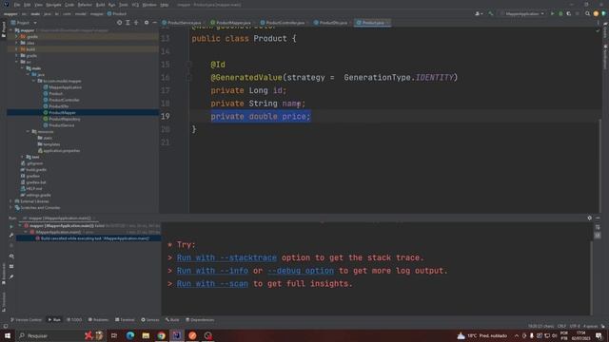
Task: Click --debug option link
Action: click(301, 271)
